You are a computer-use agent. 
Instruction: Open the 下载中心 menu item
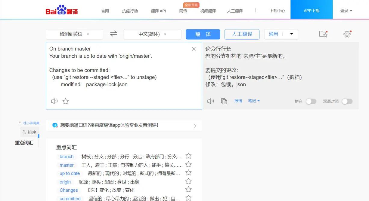click(x=277, y=11)
